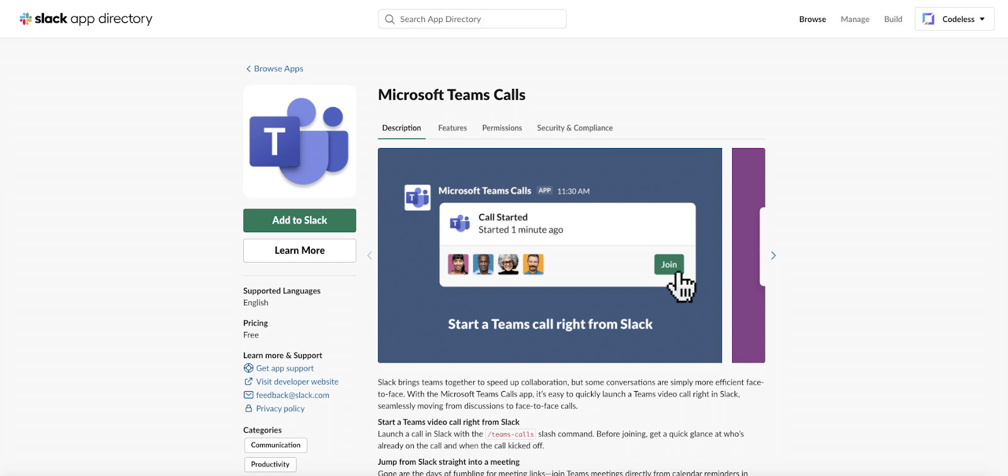Open the Visit developer website link

297,382
